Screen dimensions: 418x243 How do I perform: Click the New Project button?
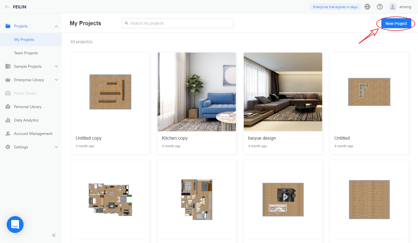pyautogui.click(x=396, y=24)
